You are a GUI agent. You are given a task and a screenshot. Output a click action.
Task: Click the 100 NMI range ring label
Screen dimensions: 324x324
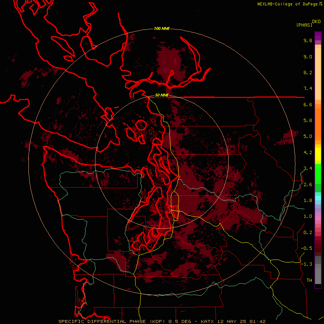click(162, 28)
